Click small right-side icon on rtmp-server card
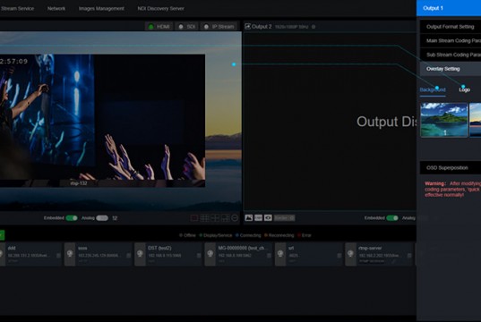 coord(409,256)
